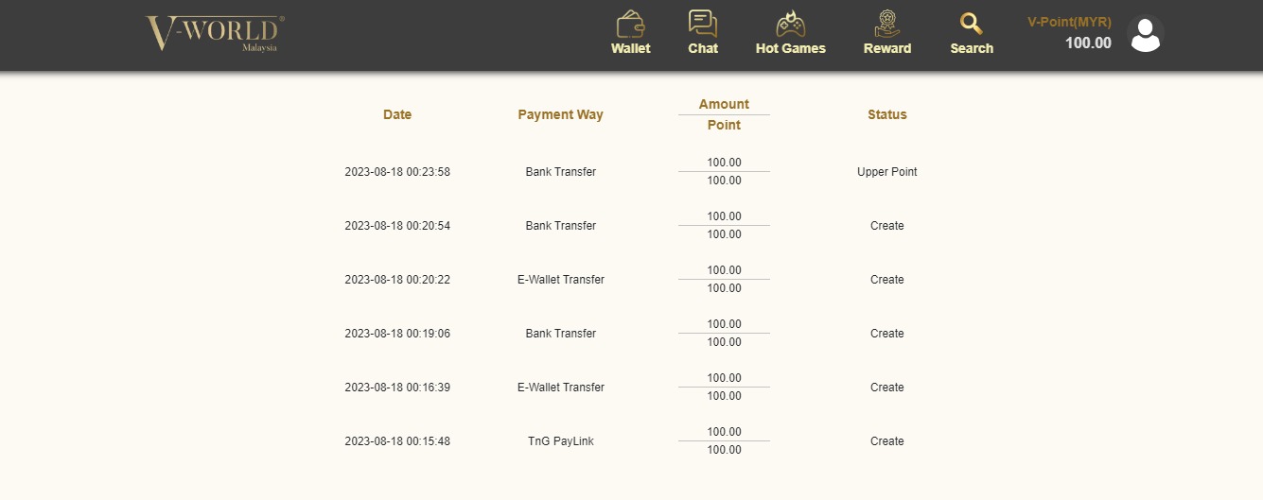Select the 00:23:58 transaction row date

pyautogui.click(x=397, y=172)
